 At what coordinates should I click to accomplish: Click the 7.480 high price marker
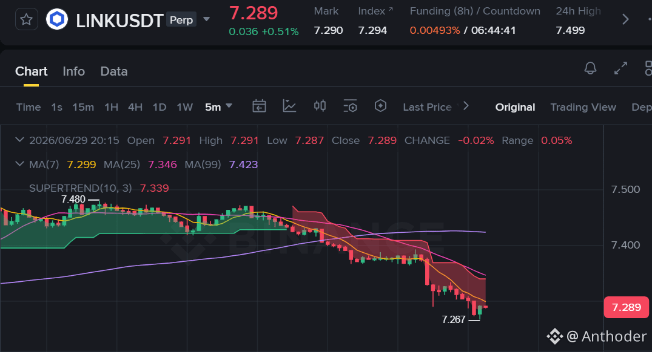(73, 200)
